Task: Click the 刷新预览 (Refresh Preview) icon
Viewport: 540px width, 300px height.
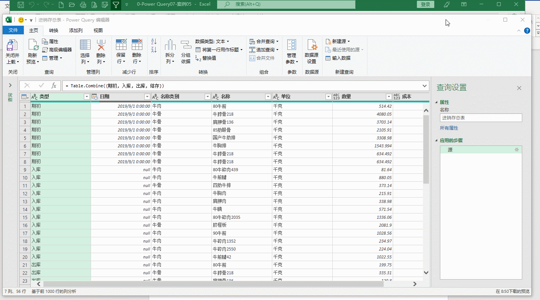Action: click(x=33, y=45)
